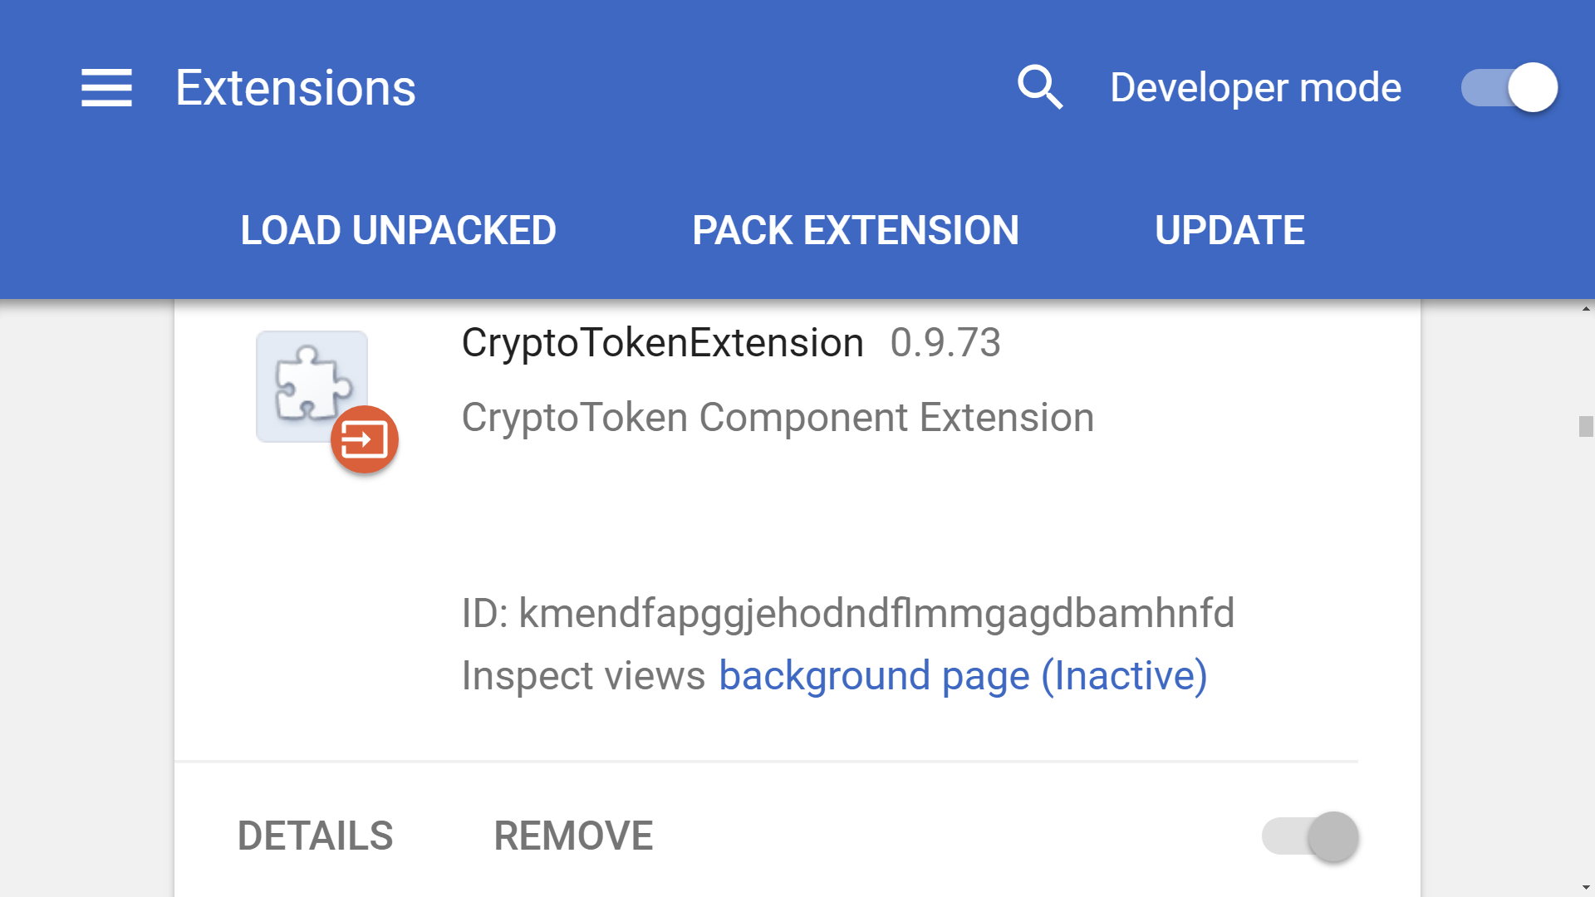Open the hamburger main menu

[106, 88]
